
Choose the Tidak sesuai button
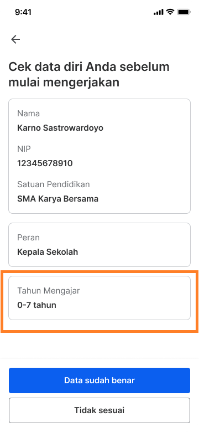(99, 410)
